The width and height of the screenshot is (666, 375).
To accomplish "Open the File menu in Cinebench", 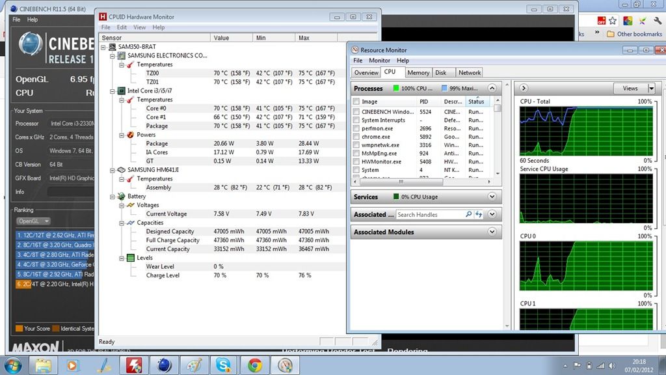I will [16, 20].
